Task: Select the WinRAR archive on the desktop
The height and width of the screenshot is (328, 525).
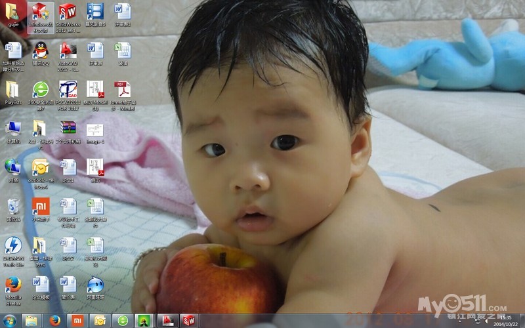Action: (68, 133)
